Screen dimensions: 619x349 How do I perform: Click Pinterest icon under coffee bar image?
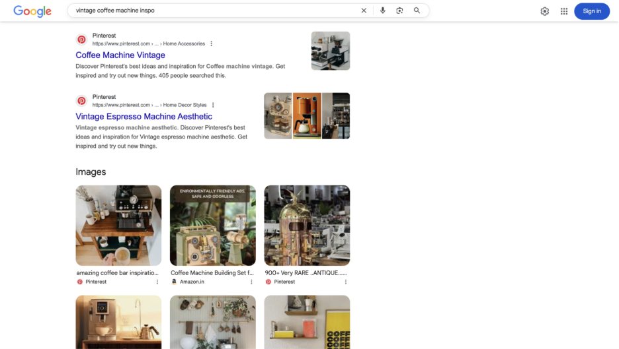[80, 282]
